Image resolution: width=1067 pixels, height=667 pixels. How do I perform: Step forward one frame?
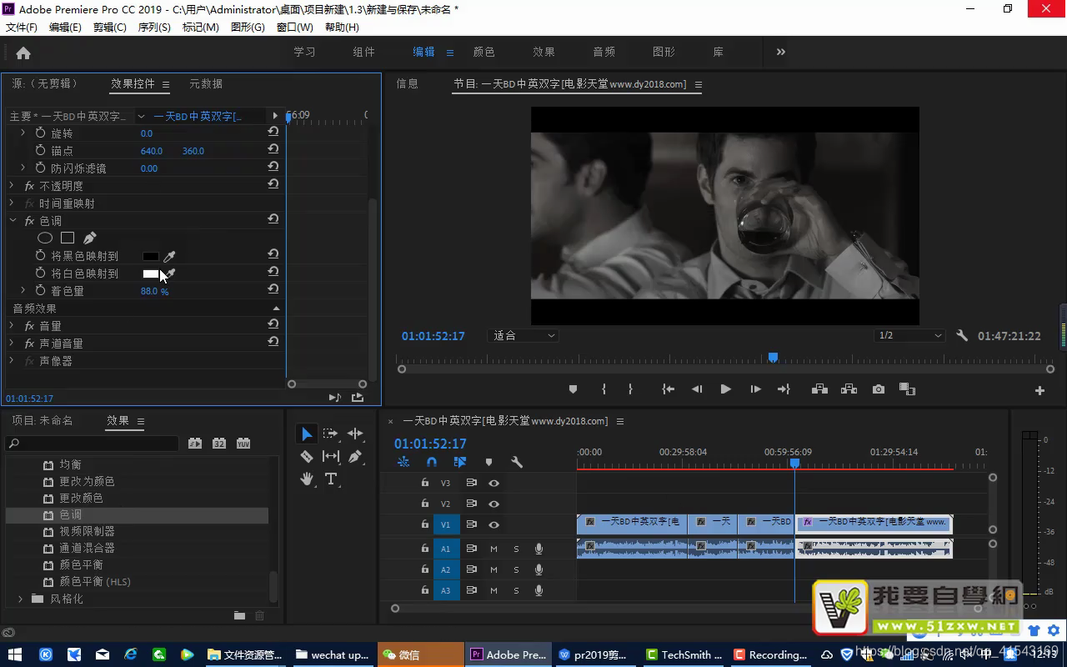coord(755,389)
